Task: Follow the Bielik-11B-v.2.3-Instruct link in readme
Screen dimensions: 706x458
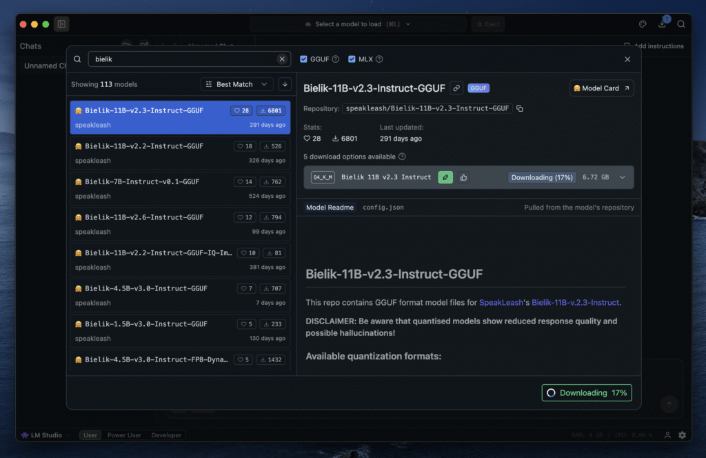Action: pyautogui.click(x=575, y=302)
